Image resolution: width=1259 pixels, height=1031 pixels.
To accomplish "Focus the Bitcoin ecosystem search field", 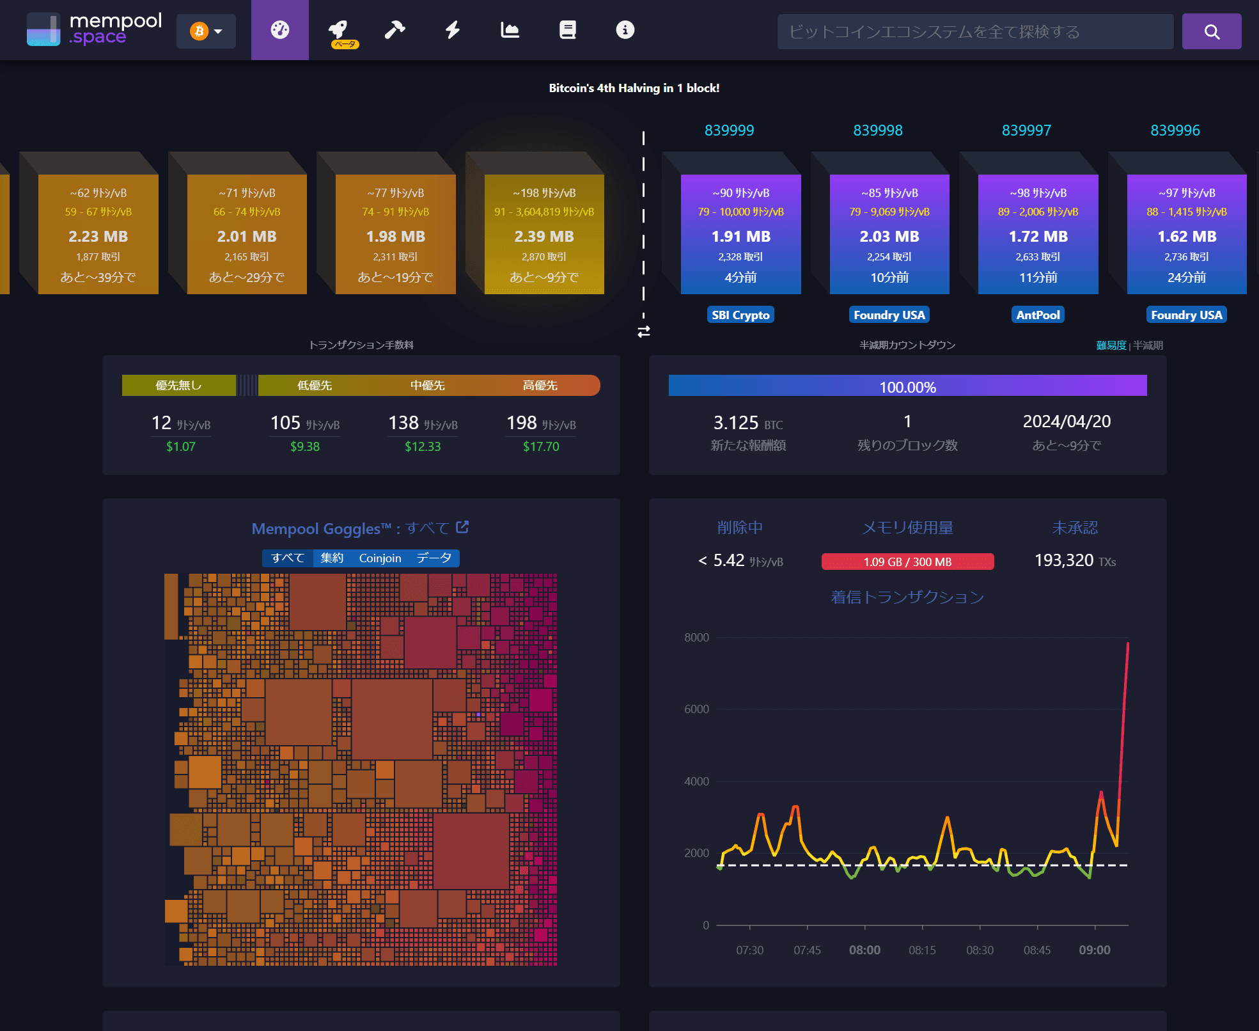I will 974,31.
